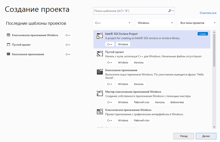
Task: Click the Консольное приложение icon in template list
Action: (100, 72)
